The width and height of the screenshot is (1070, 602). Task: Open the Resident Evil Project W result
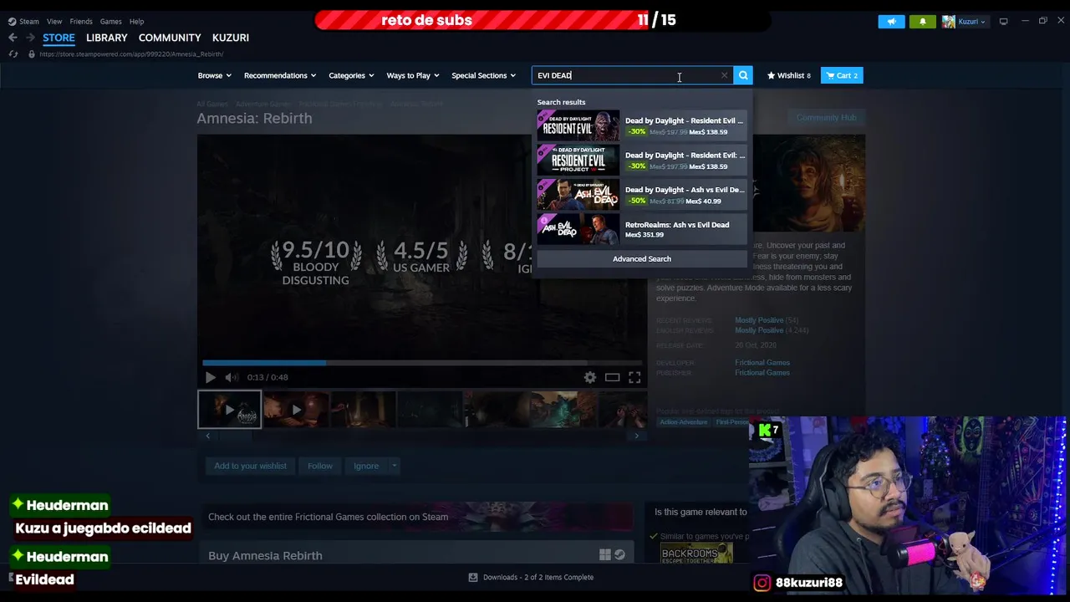pos(641,160)
